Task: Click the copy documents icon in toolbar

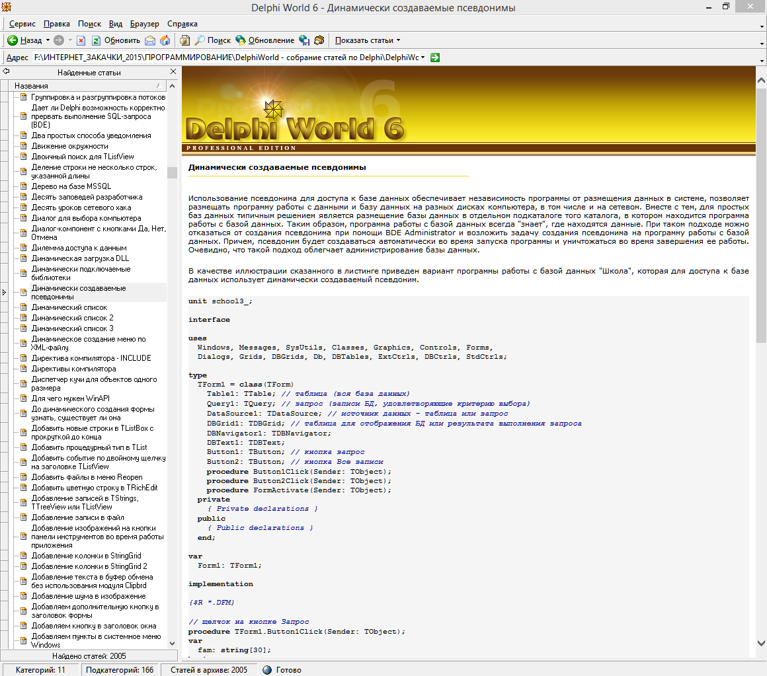Action: point(185,40)
